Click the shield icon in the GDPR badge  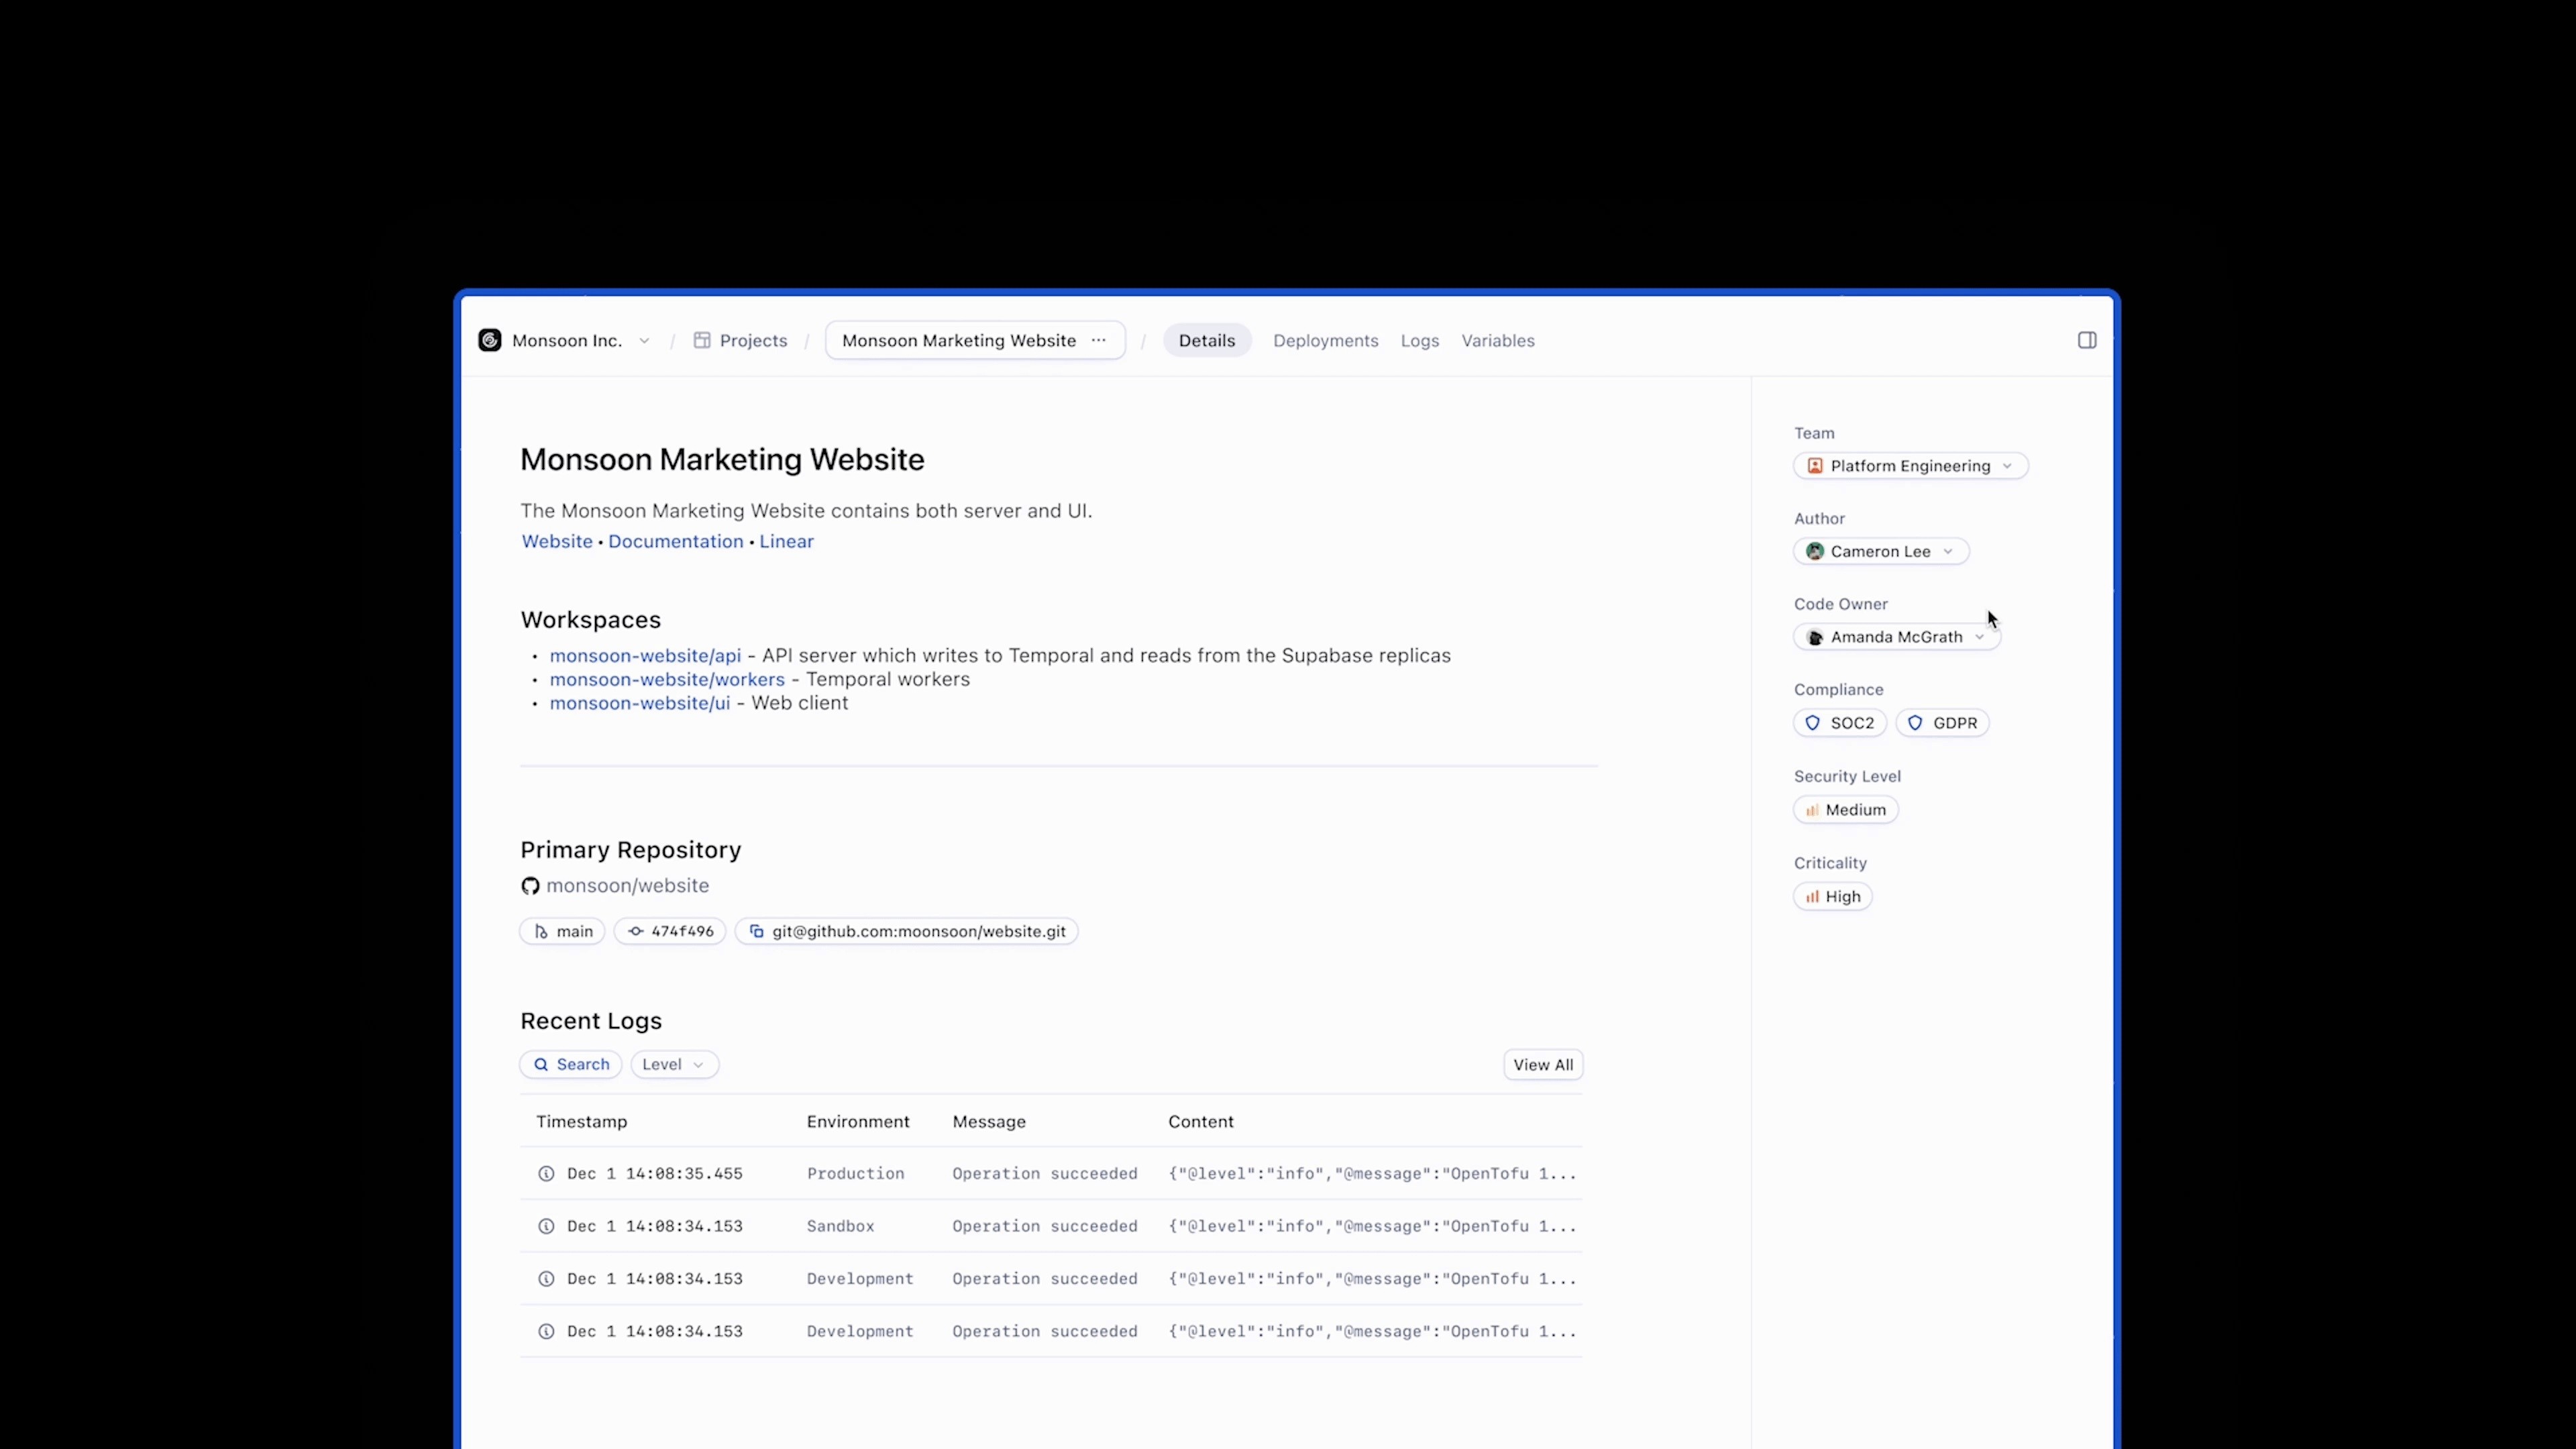[1914, 723]
